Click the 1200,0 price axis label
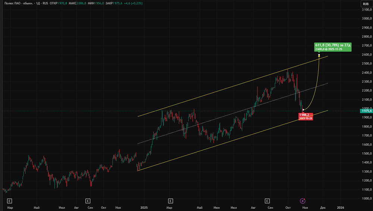This screenshot has width=373, height=211. (367, 180)
